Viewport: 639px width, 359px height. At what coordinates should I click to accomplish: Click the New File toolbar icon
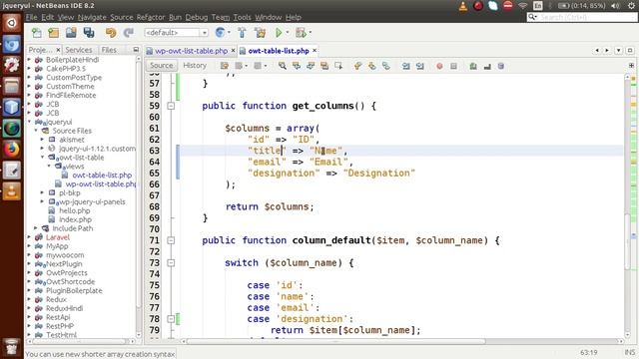click(37, 33)
